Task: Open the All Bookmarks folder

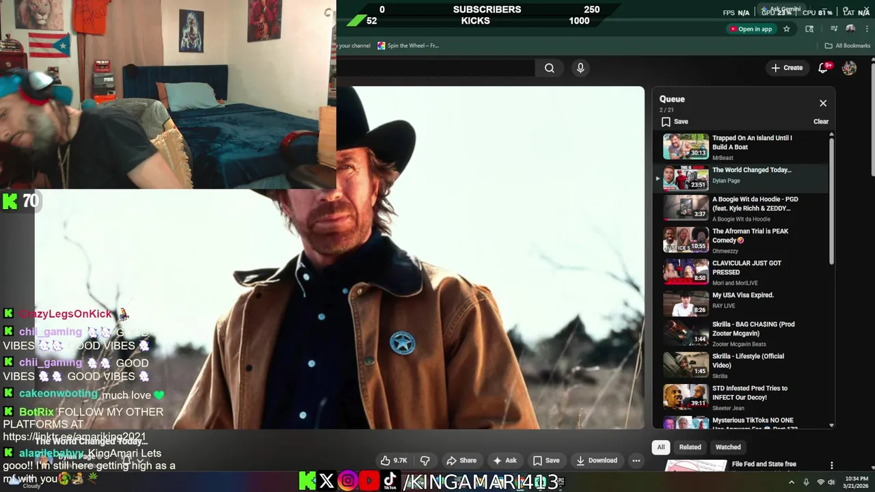Action: 848,46
